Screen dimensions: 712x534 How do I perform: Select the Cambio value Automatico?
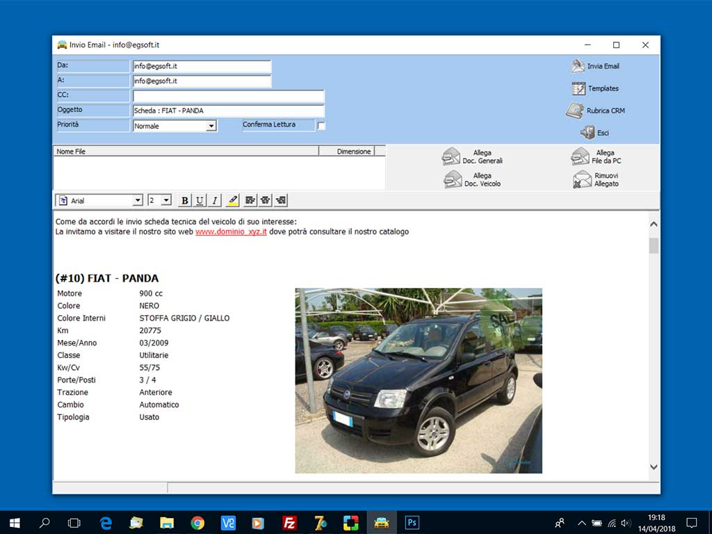[x=159, y=405]
